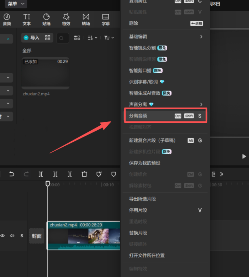Open the 特效 (Effects) panel

[x=66, y=20]
